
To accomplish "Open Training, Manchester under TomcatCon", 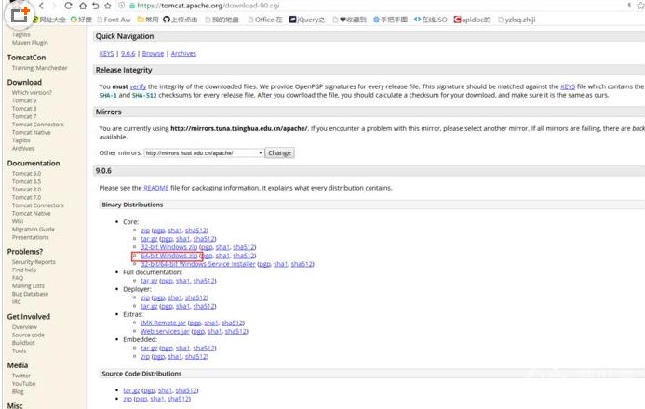I will point(39,68).
